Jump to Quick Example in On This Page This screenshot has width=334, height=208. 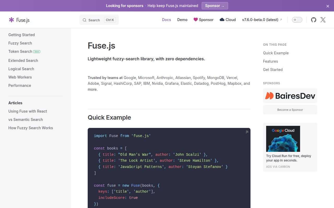pos(276,53)
